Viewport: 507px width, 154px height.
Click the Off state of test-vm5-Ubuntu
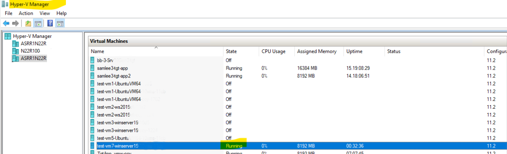[x=229, y=138]
